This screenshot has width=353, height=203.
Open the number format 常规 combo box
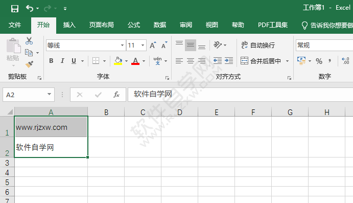(324, 46)
